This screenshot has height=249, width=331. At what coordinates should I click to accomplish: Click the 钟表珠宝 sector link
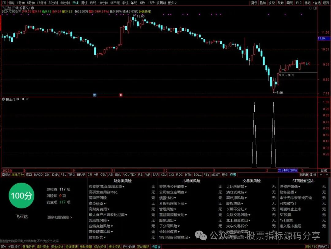pos(145,12)
